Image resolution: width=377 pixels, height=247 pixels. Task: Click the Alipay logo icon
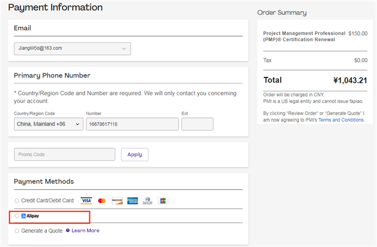(24, 216)
